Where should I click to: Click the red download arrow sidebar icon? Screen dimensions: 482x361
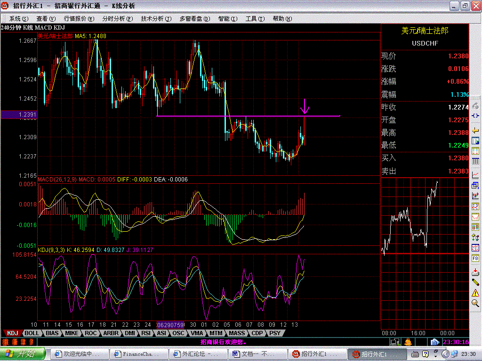pos(475,271)
